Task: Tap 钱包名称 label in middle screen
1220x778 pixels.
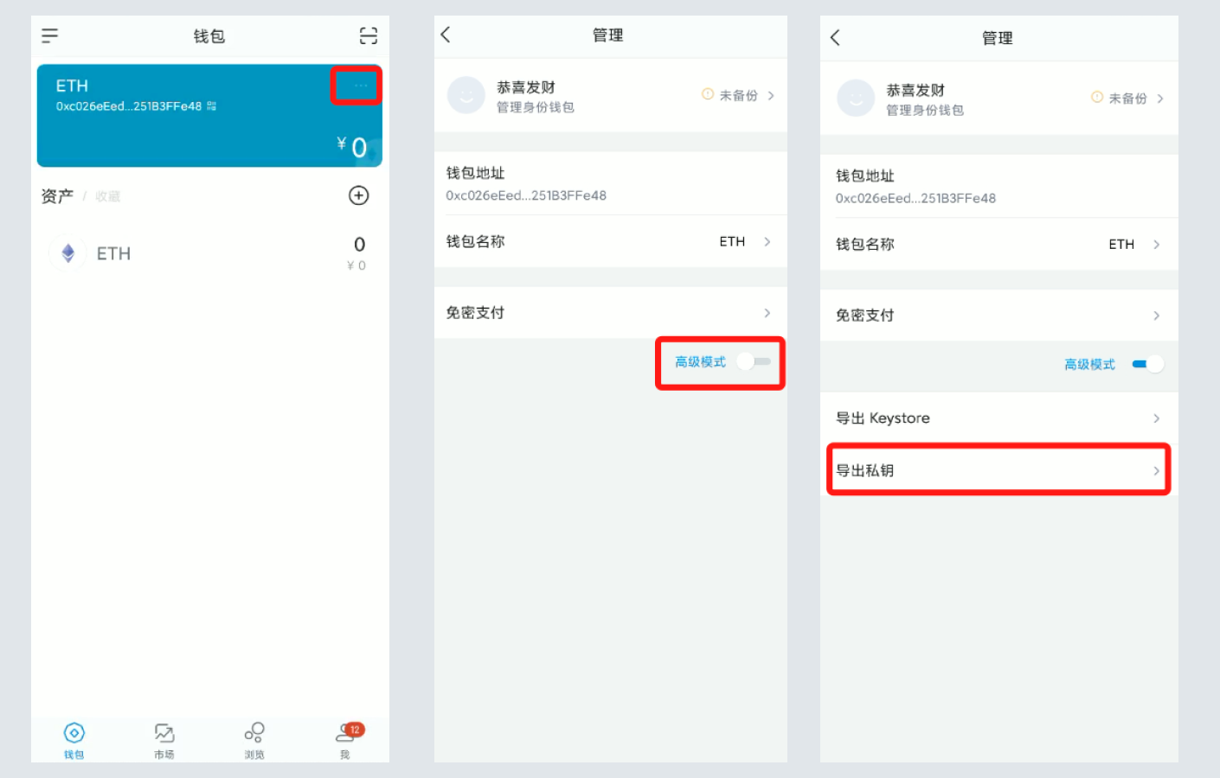Action: (475, 241)
